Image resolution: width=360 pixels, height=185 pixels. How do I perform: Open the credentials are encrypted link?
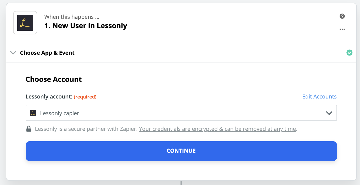[217, 129]
